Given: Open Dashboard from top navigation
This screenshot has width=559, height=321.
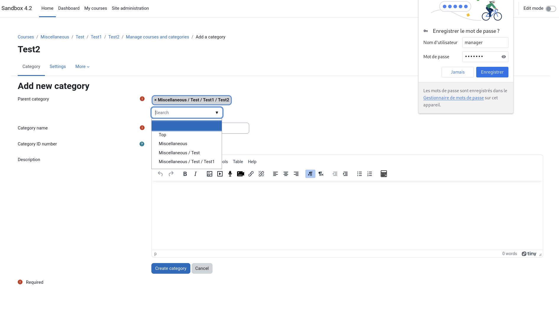Looking at the screenshot, I should coord(69,8).
